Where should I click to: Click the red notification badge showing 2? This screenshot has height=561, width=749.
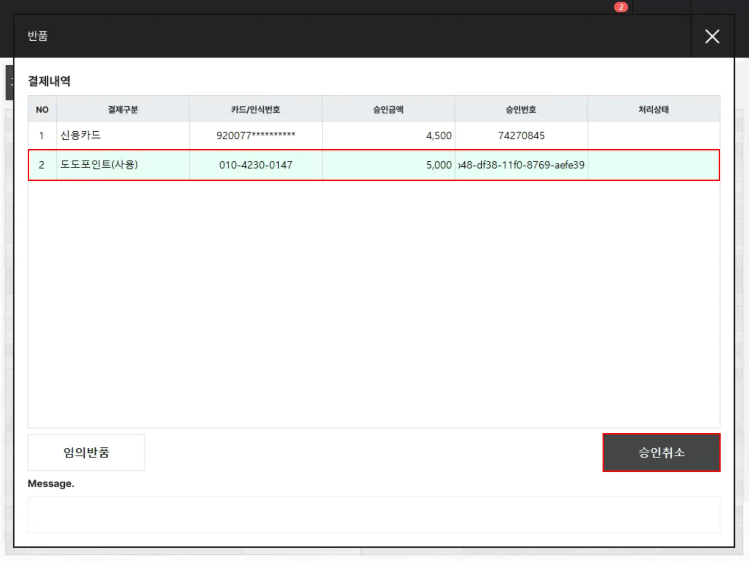pos(621,7)
